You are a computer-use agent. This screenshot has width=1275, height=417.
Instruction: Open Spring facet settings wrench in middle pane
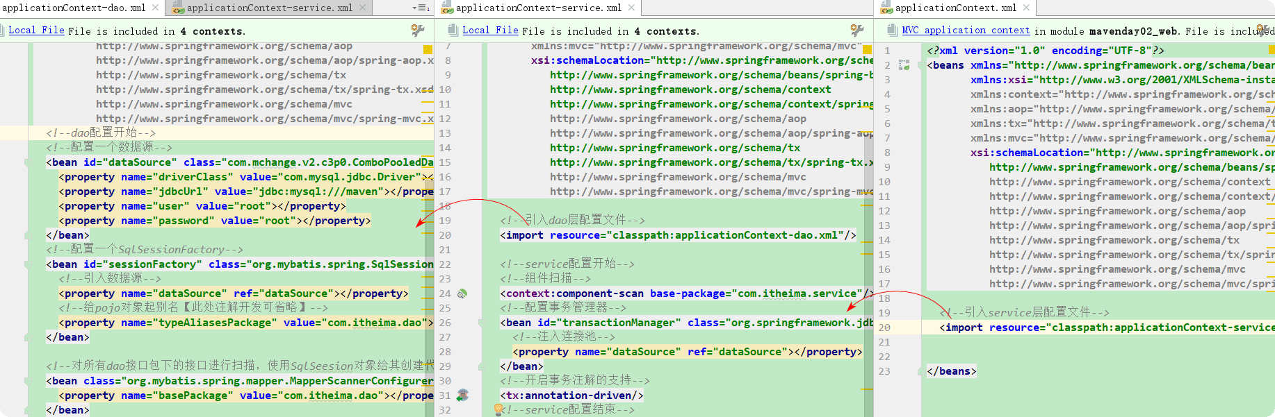pyautogui.click(x=857, y=30)
